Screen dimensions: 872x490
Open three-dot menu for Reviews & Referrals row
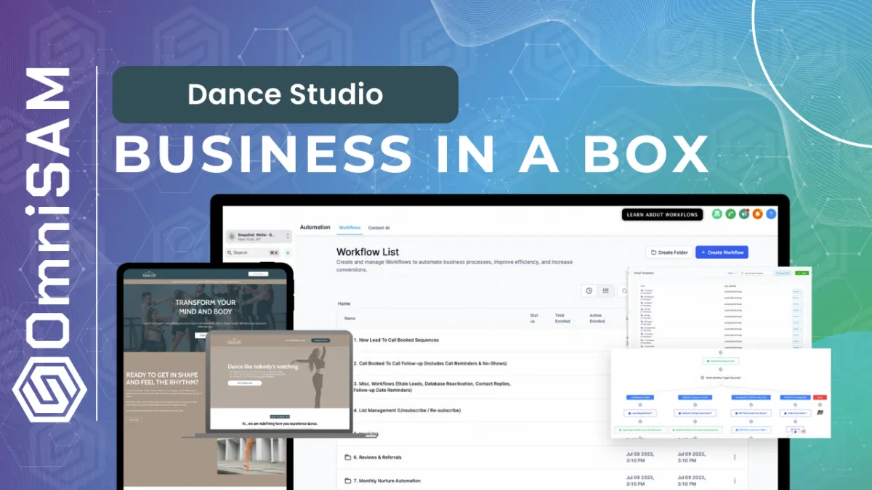[735, 457]
